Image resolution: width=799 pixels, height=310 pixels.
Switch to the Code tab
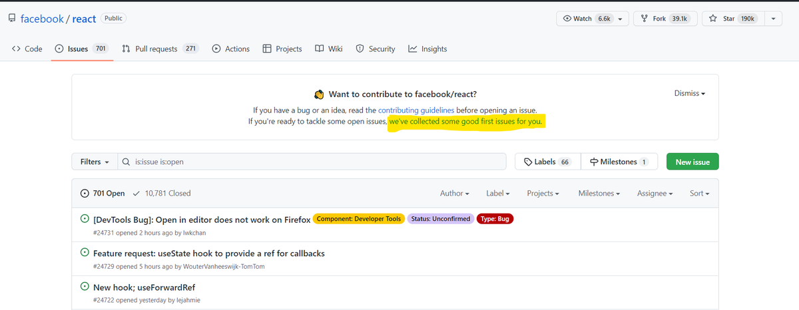point(27,49)
